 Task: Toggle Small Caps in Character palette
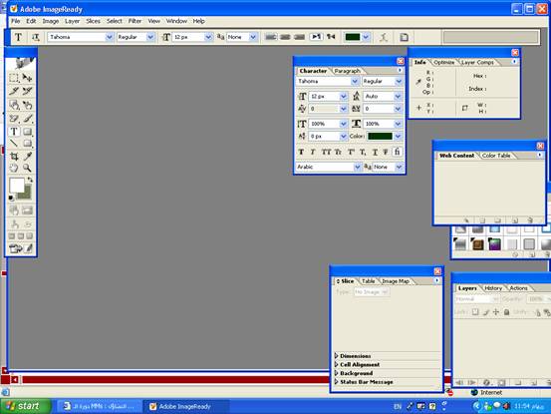point(338,152)
